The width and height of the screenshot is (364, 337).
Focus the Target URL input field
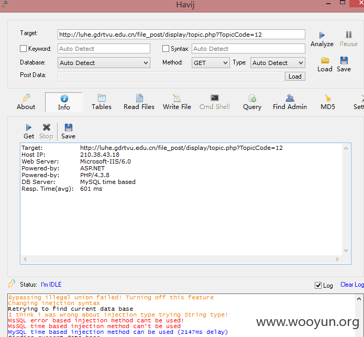click(x=181, y=35)
